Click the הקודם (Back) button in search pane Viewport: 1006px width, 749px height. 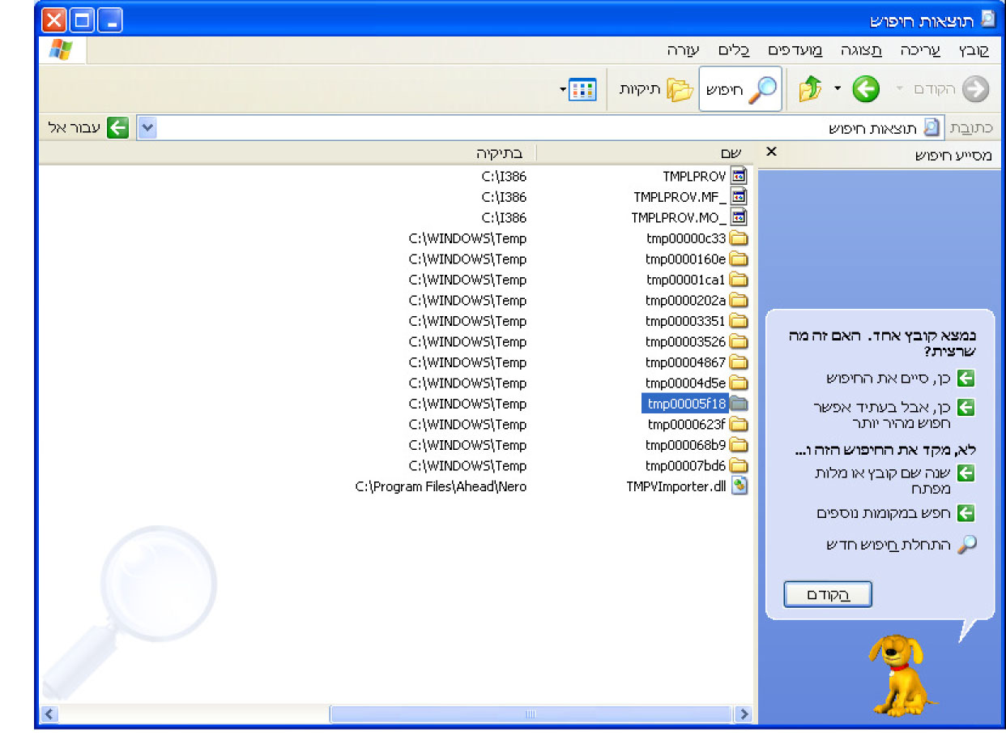pyautogui.click(x=828, y=594)
